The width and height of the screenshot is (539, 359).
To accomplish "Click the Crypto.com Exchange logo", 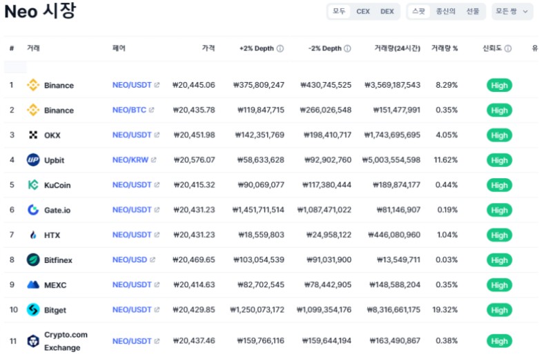I will [x=33, y=341].
